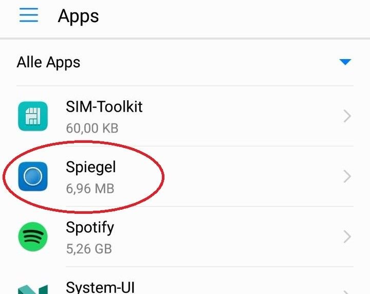Tap the blue Spiegel app icon
Image resolution: width=370 pixels, height=294 pixels.
tap(33, 177)
